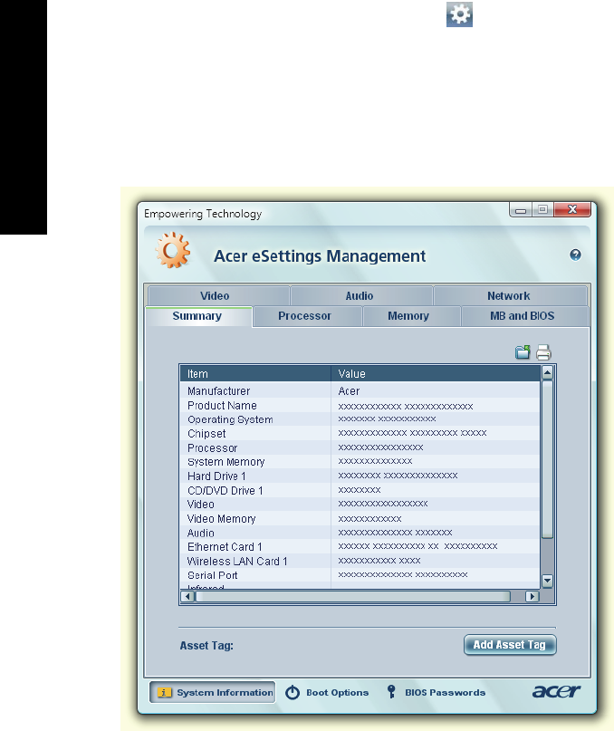Click the Acer logo
The height and width of the screenshot is (731, 614).
pos(556,691)
